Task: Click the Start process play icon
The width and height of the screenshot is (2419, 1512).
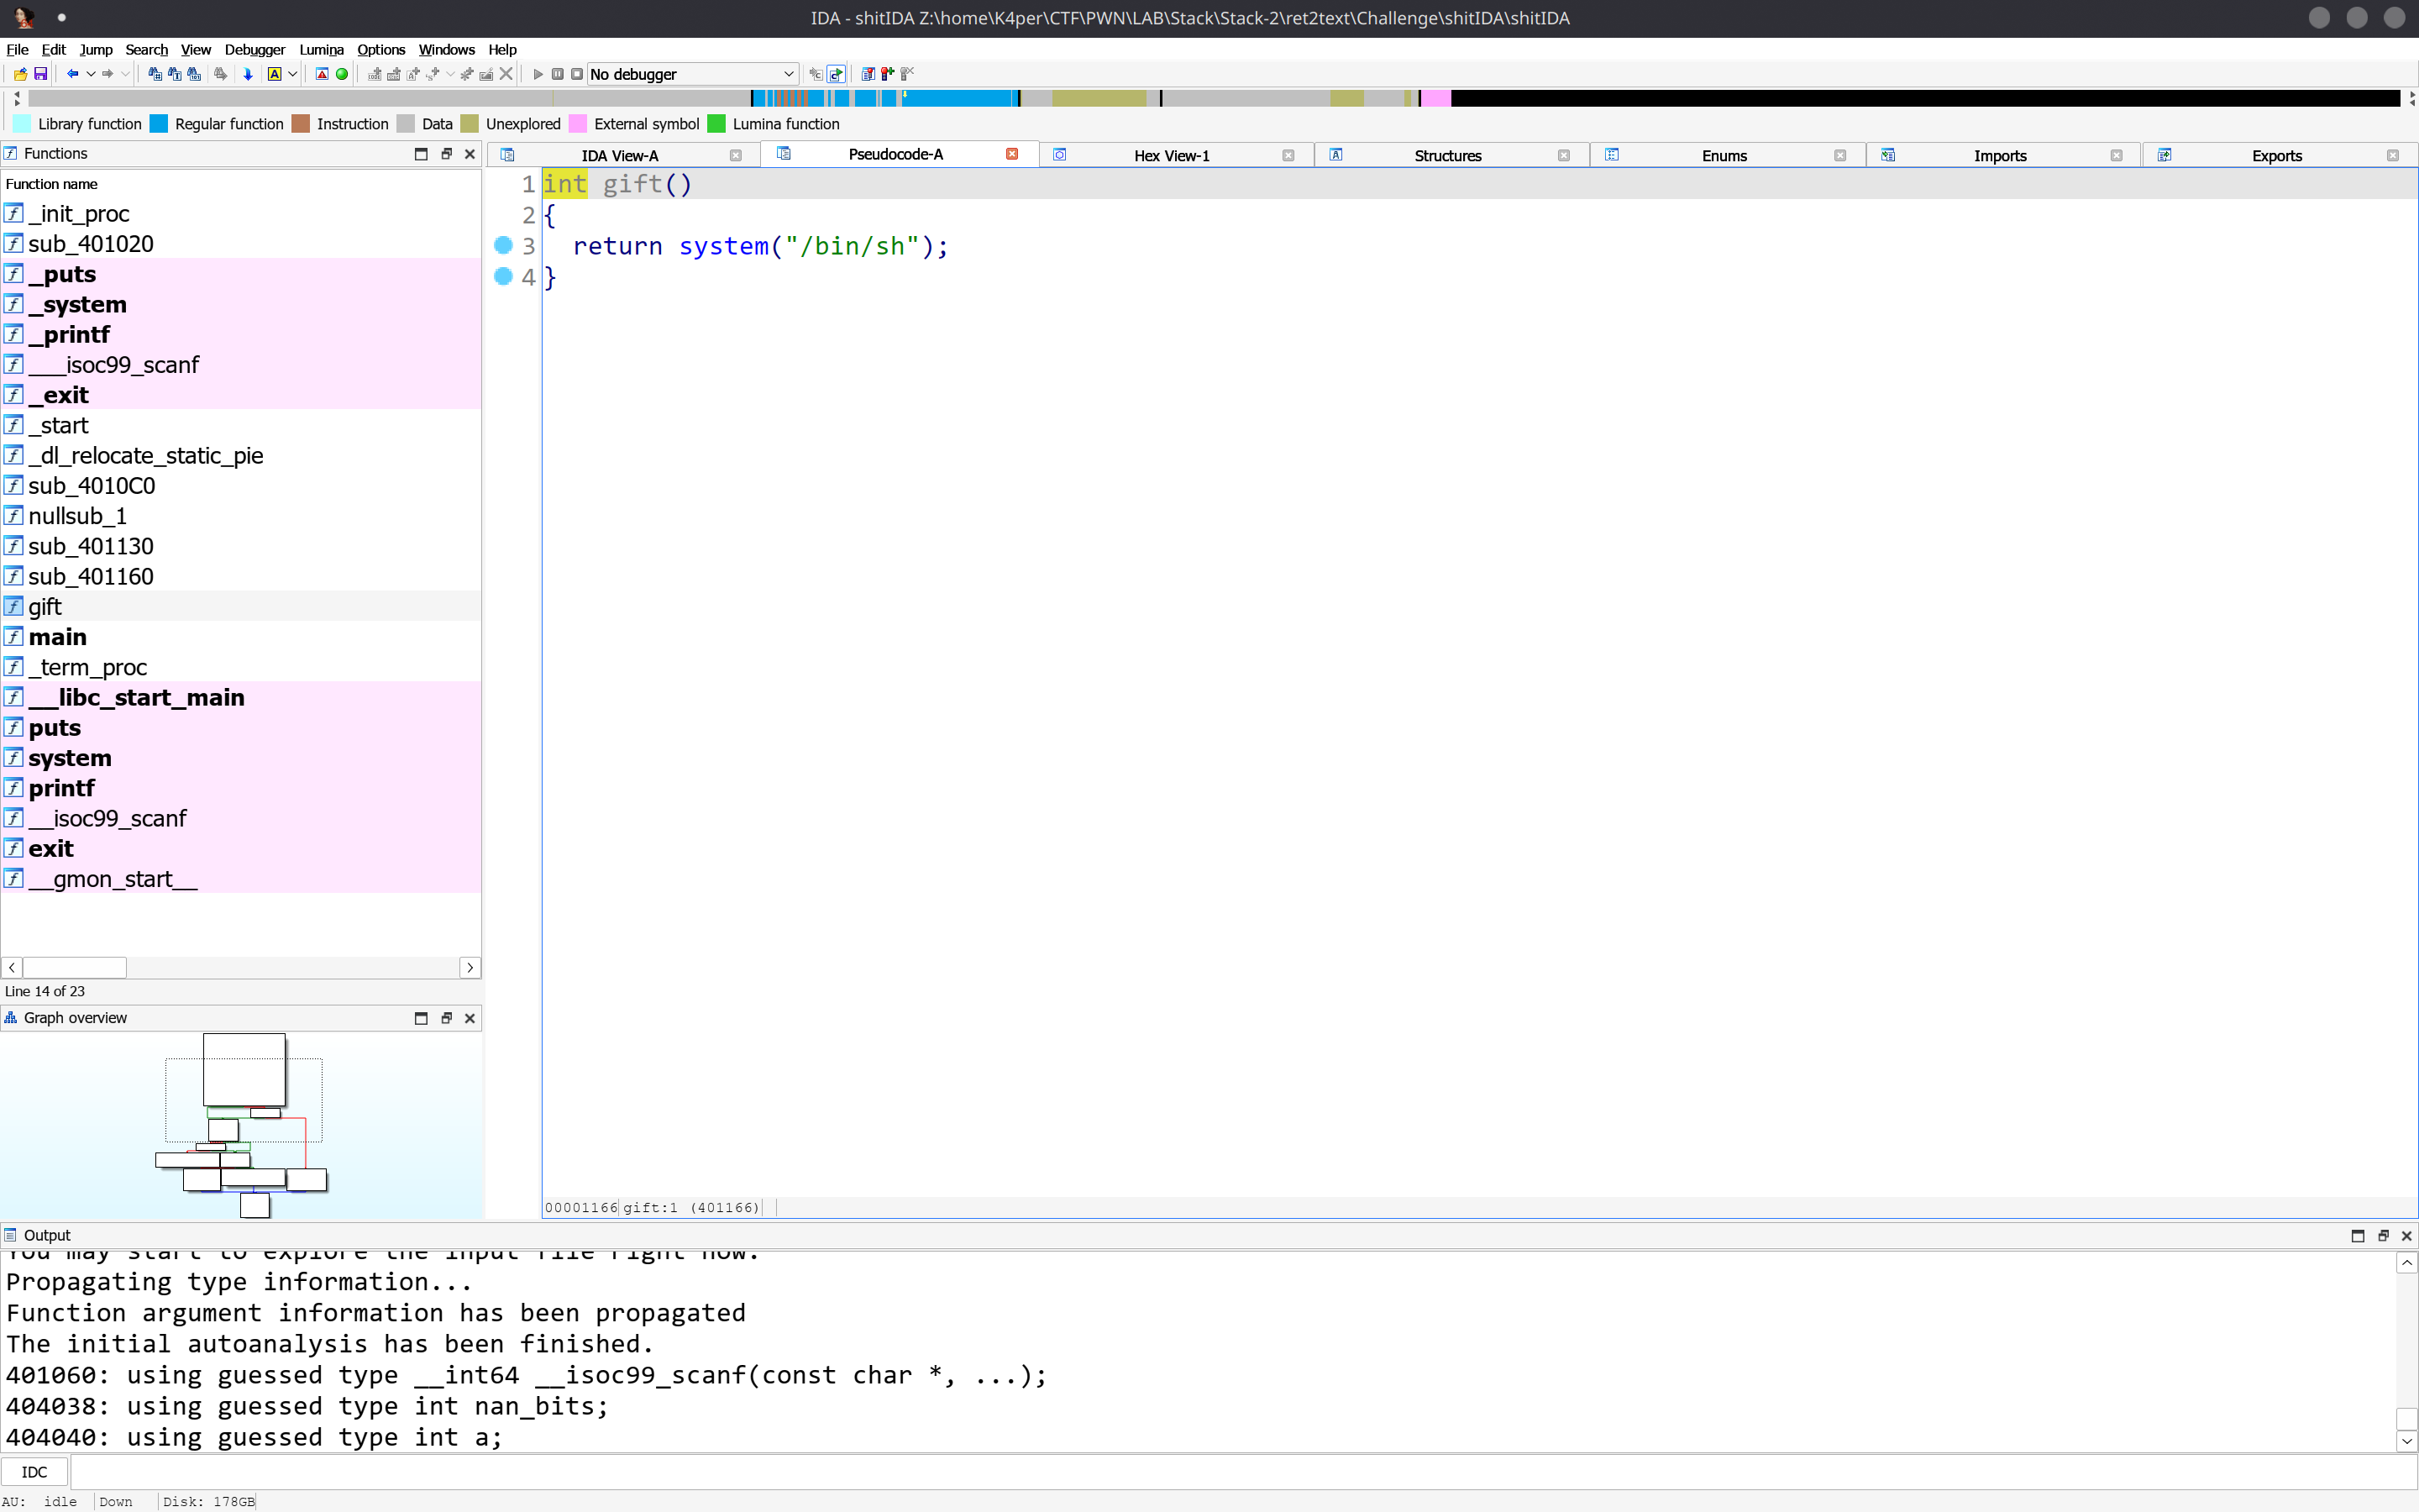Action: 538,74
